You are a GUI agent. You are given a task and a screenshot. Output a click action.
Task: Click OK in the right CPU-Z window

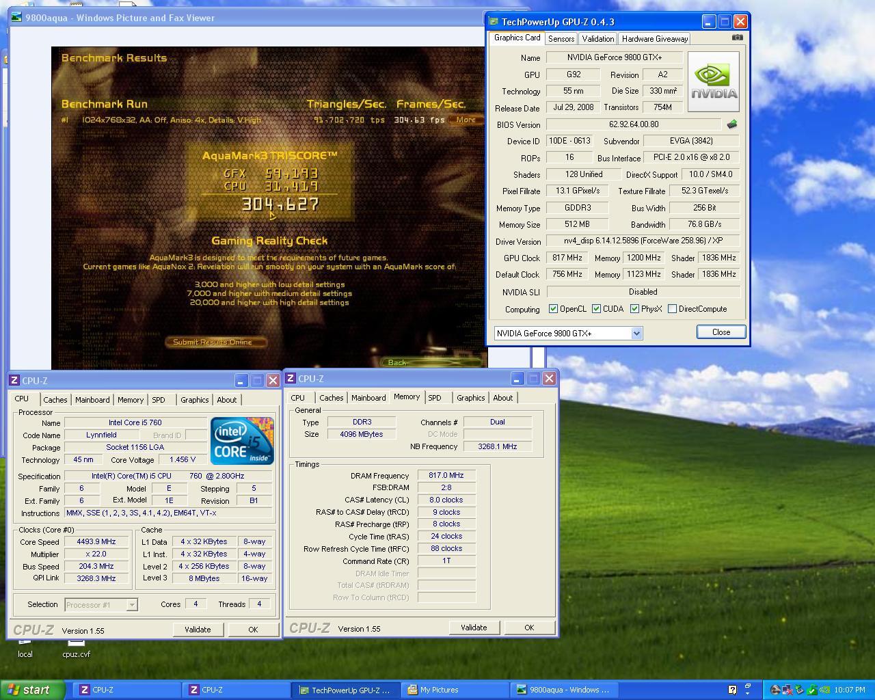(x=529, y=628)
